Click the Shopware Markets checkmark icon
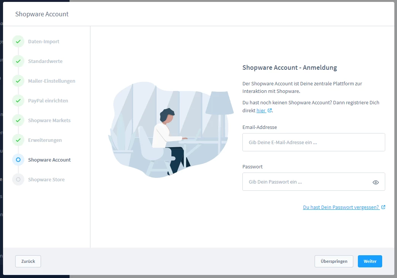The width and height of the screenshot is (397, 278). coord(18,121)
